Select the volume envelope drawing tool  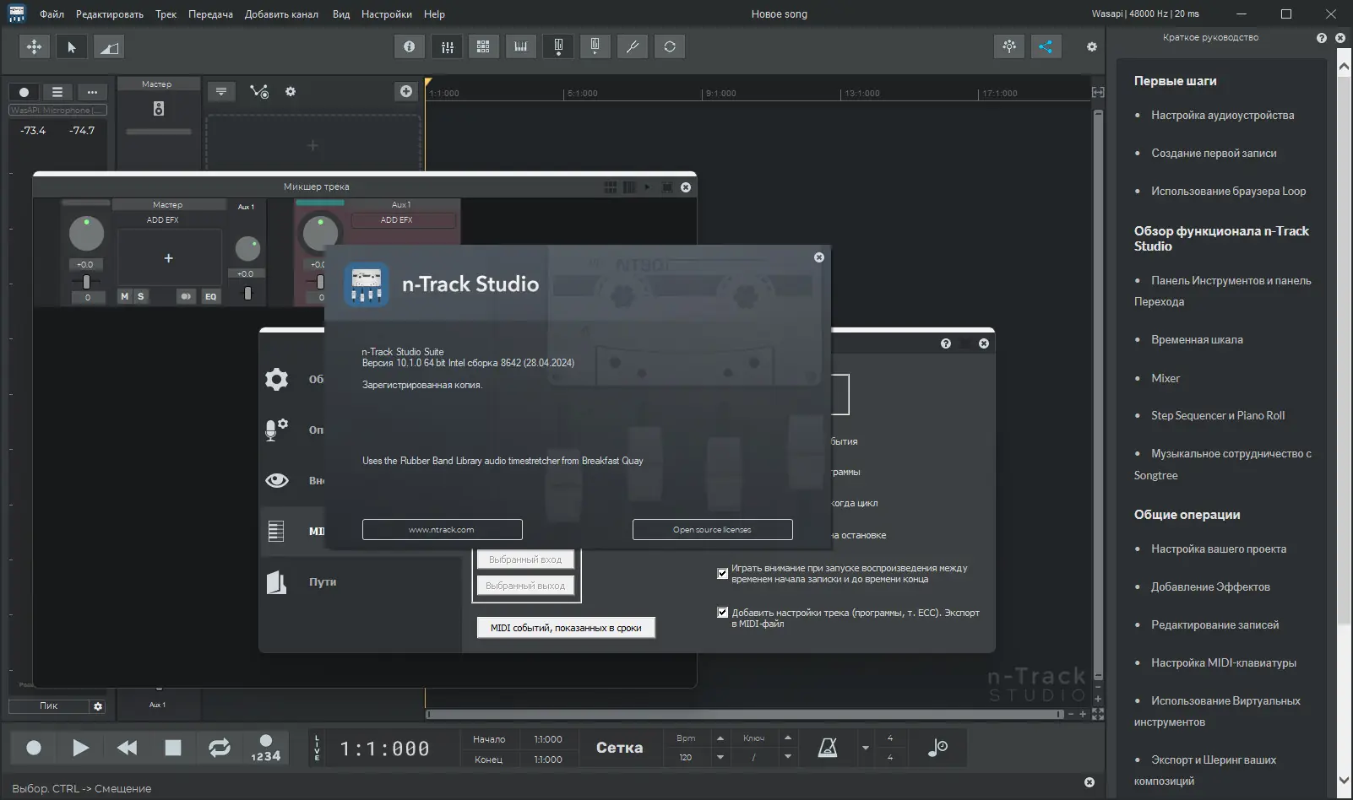109,47
